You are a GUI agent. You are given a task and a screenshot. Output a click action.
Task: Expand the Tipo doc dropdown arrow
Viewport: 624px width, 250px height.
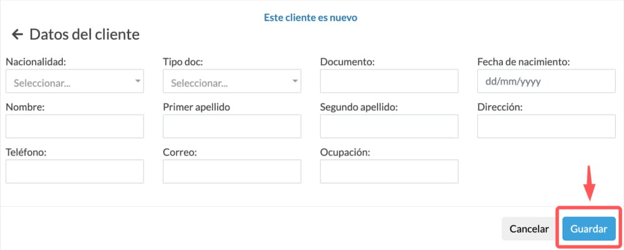click(x=295, y=81)
